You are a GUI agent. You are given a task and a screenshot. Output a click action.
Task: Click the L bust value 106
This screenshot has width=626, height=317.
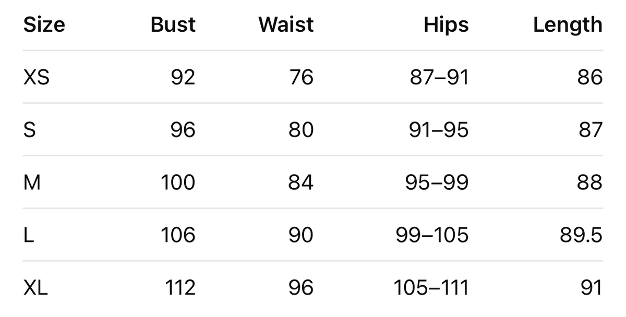[178, 235]
